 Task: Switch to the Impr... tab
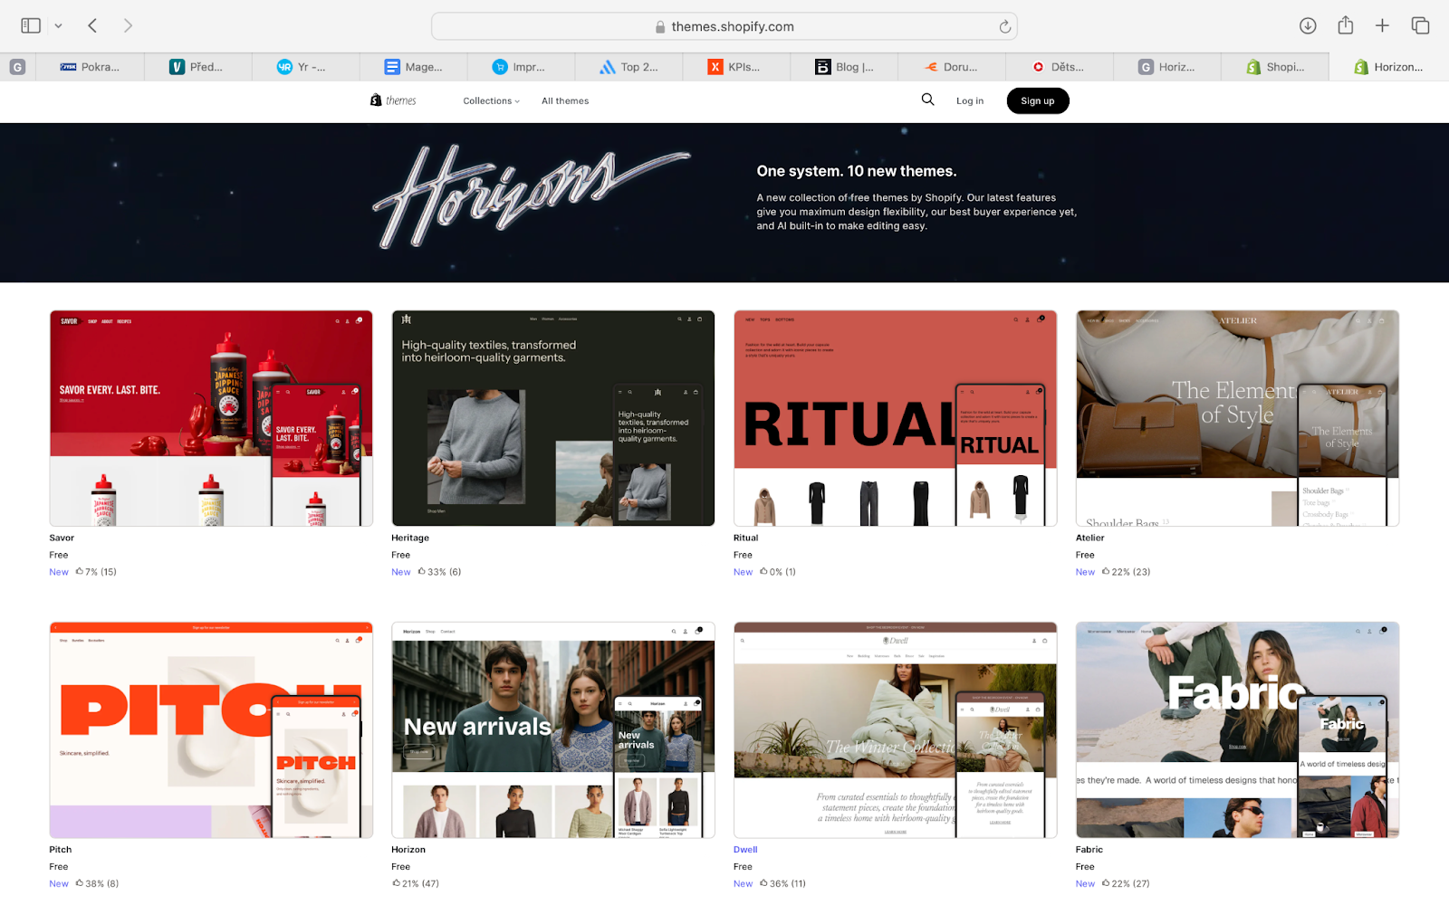(x=520, y=67)
